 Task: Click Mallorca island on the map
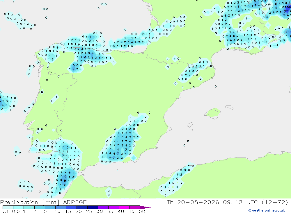click(212, 112)
